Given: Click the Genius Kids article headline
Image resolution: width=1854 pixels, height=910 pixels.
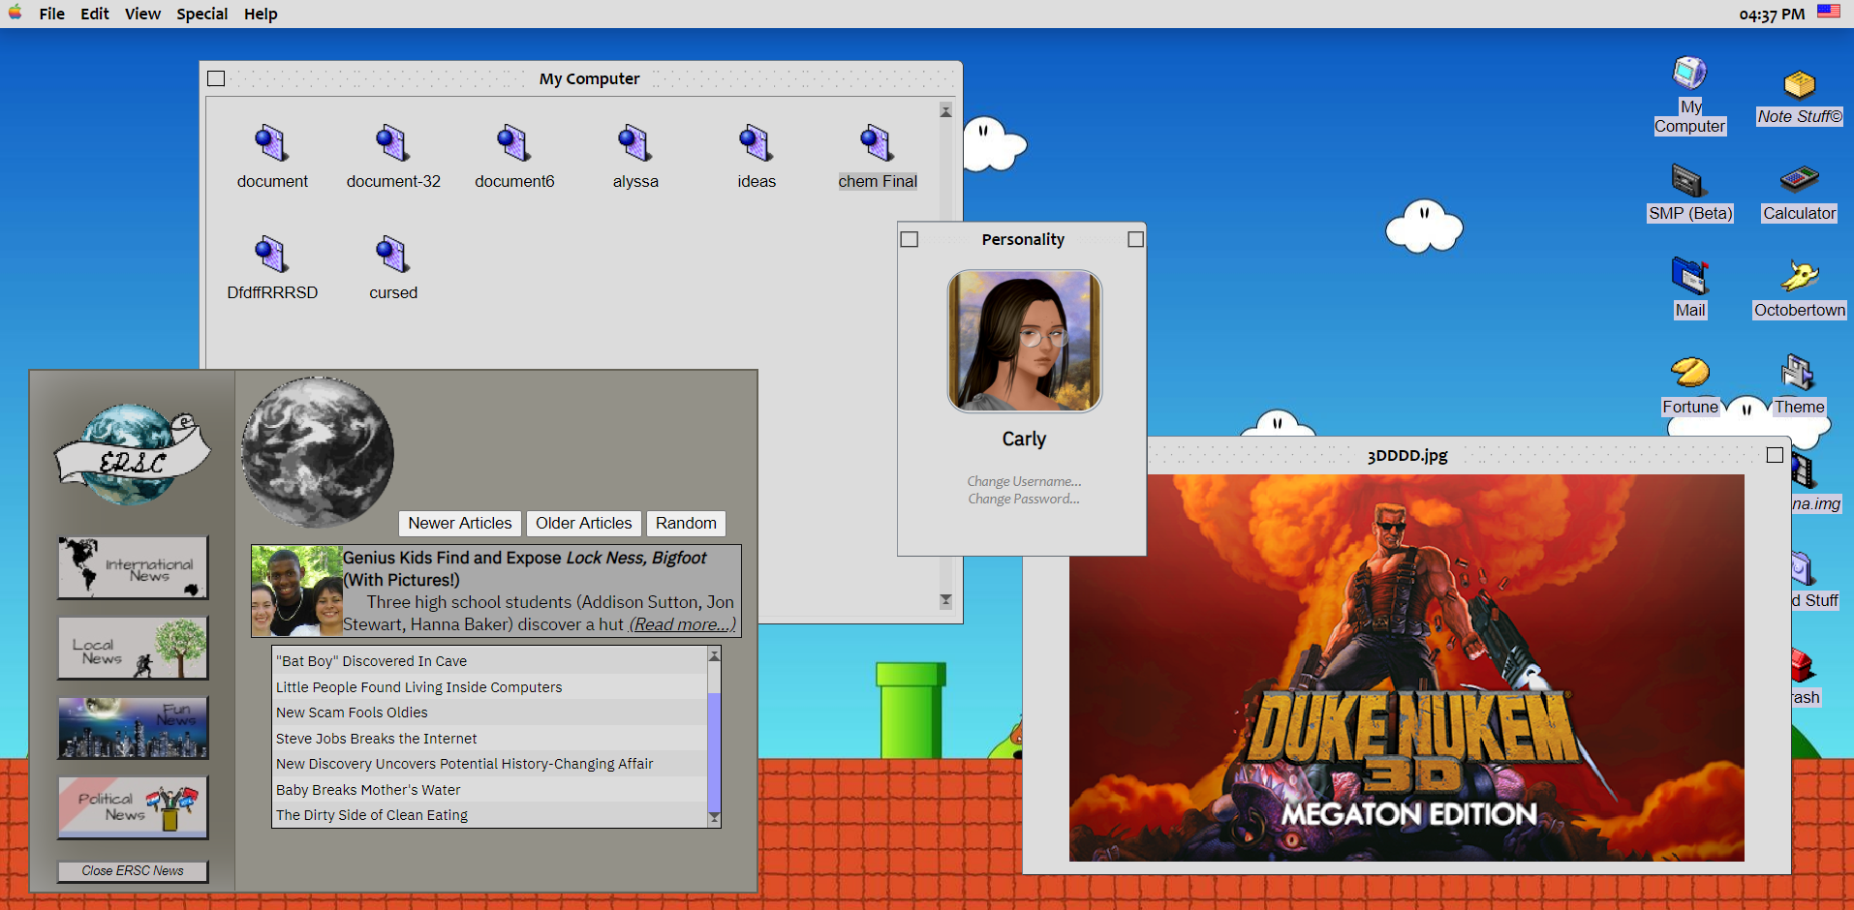Looking at the screenshot, I should click(x=525, y=569).
